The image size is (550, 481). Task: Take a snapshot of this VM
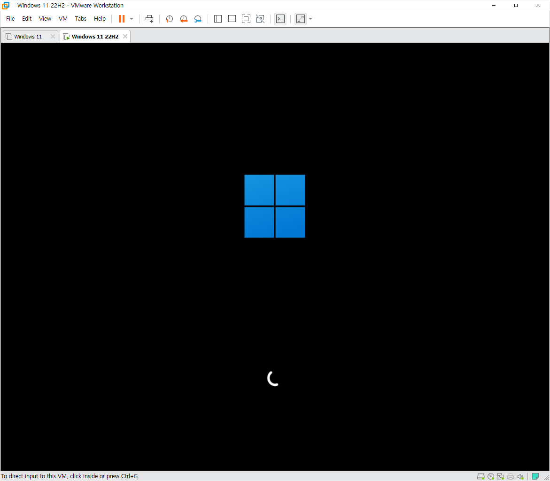coord(169,19)
